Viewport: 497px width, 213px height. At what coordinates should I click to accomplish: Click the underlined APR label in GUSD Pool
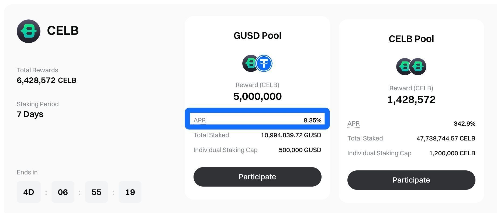pos(200,120)
